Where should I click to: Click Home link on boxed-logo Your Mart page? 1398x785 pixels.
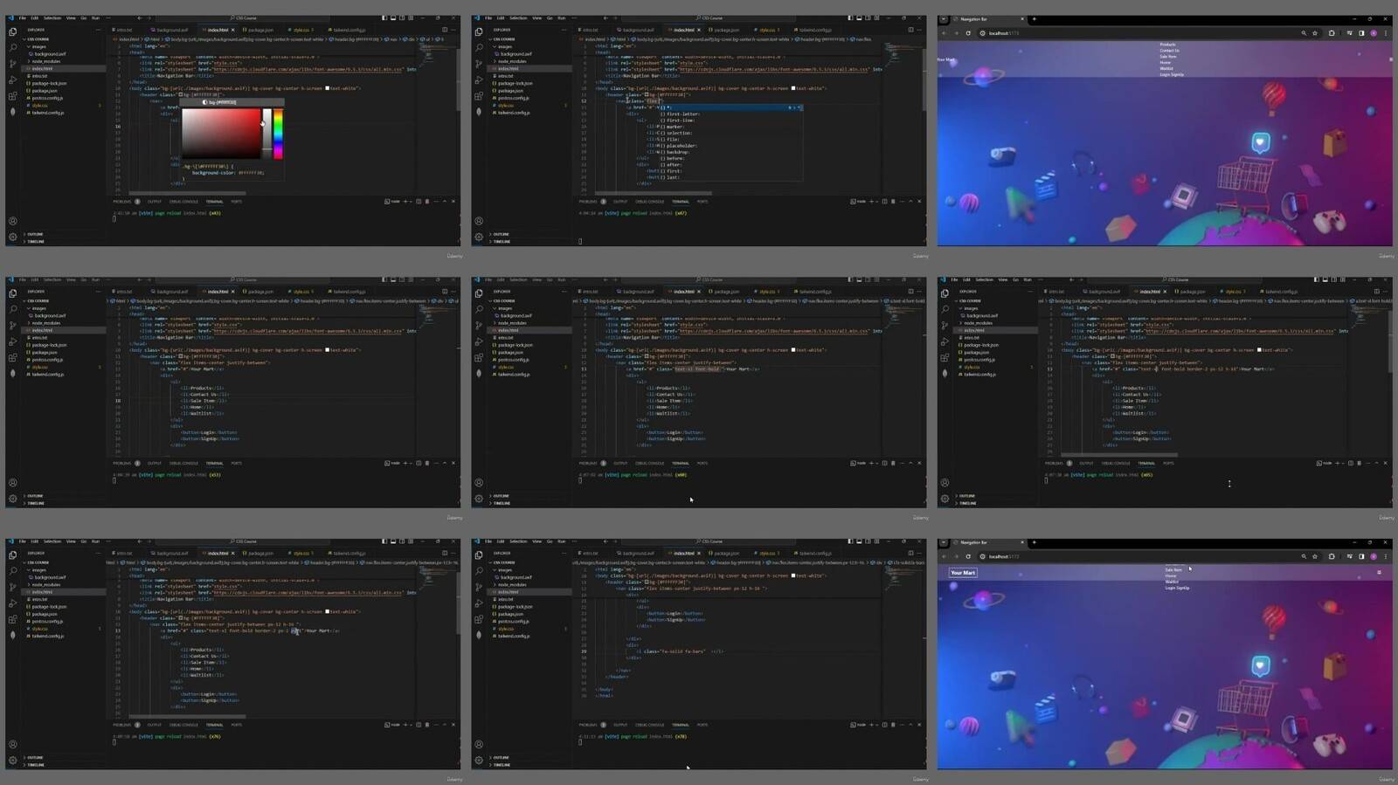tap(1171, 575)
